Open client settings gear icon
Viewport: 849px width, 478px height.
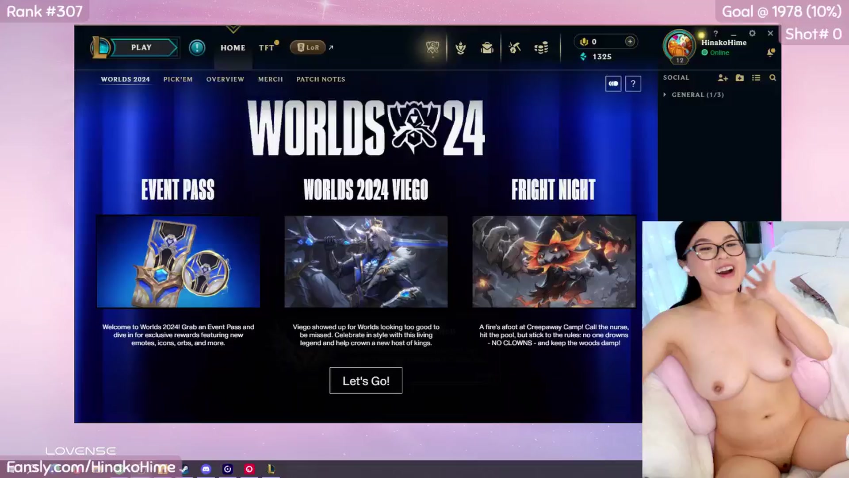click(752, 33)
